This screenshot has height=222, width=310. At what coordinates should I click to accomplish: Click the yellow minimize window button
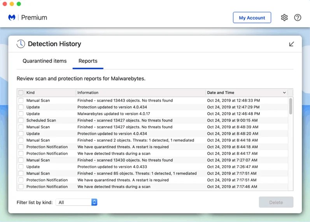(12, 4)
